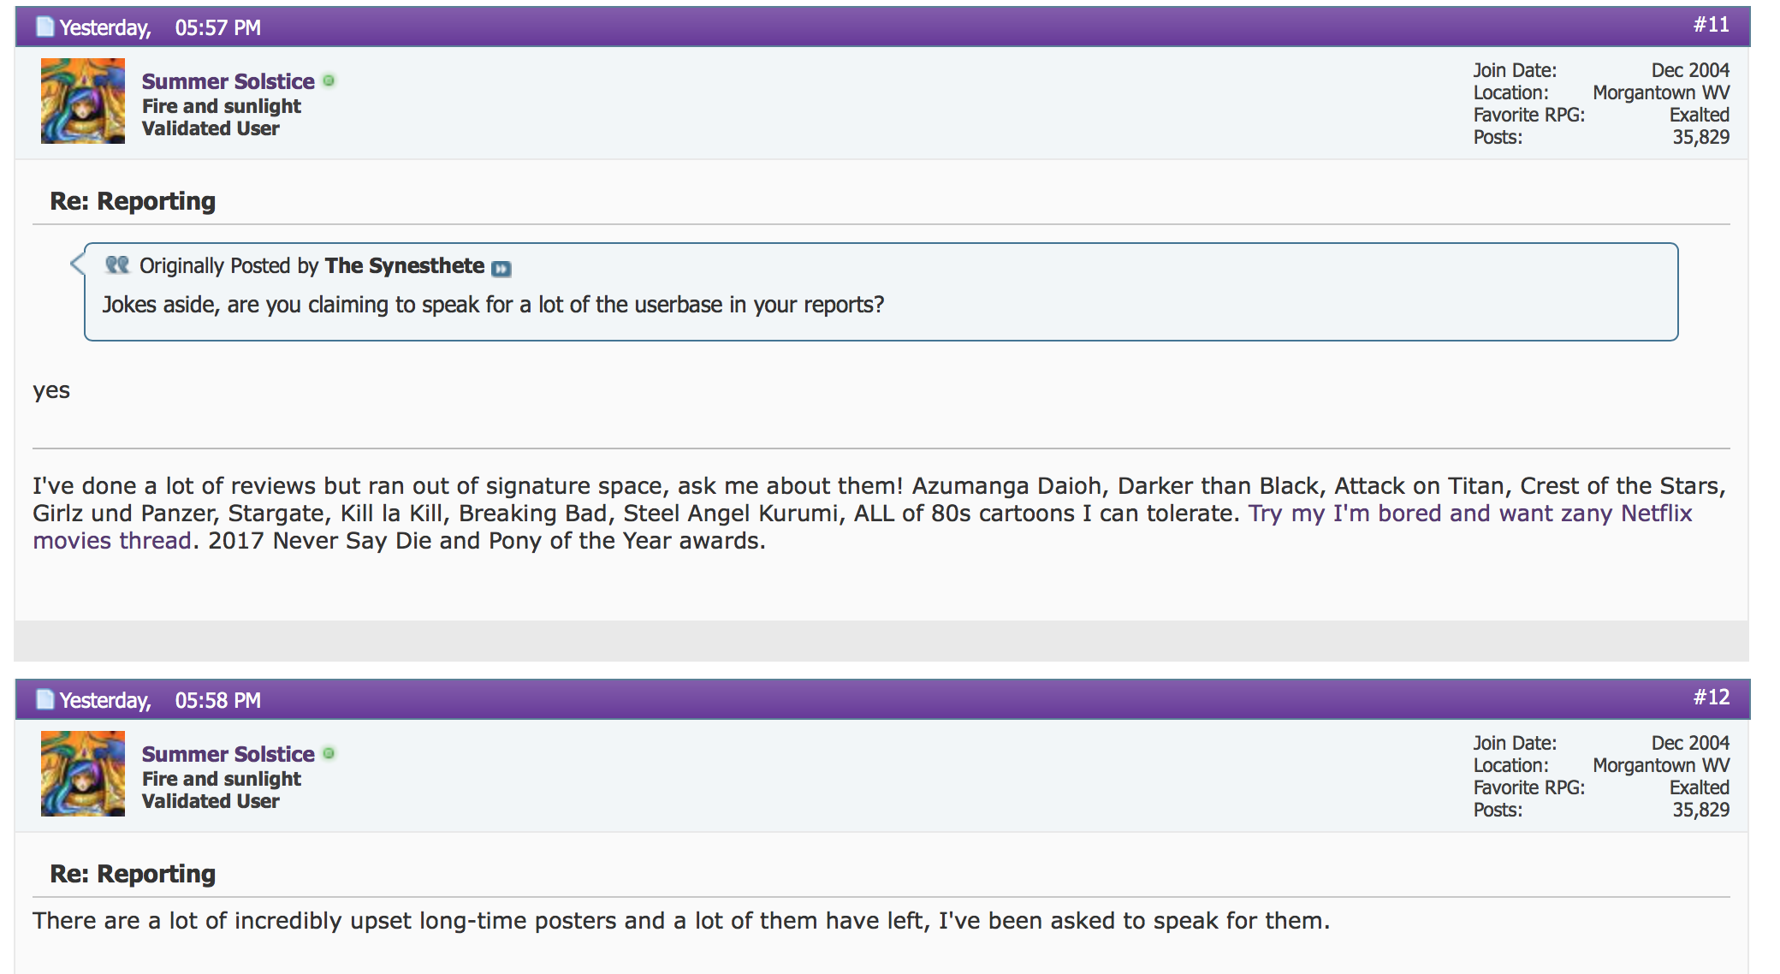1780x974 pixels.
Task: View original post arrow icon beside The Synesthete
Action: [x=501, y=269]
